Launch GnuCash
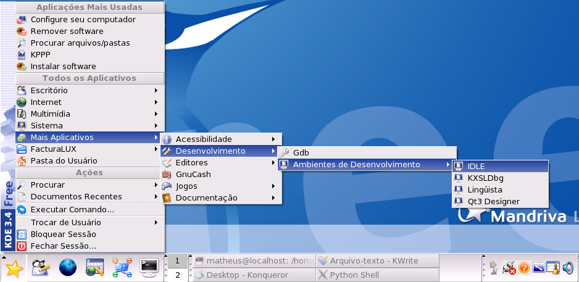Viewport: 579px width, 282px height. coord(221,175)
